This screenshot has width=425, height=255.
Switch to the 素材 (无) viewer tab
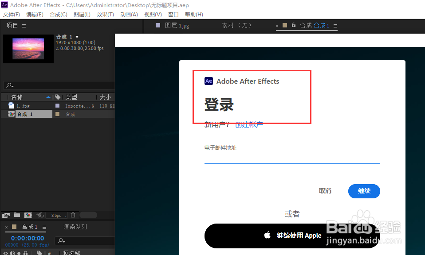[236, 25]
